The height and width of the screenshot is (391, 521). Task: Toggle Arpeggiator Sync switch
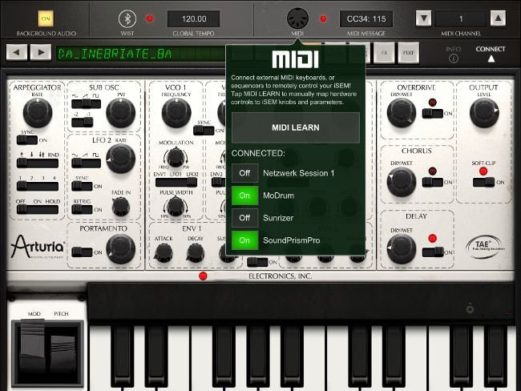tap(27, 140)
